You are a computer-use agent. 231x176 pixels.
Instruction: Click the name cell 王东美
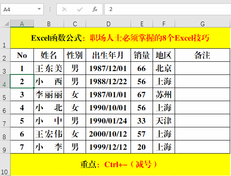[x=49, y=68]
